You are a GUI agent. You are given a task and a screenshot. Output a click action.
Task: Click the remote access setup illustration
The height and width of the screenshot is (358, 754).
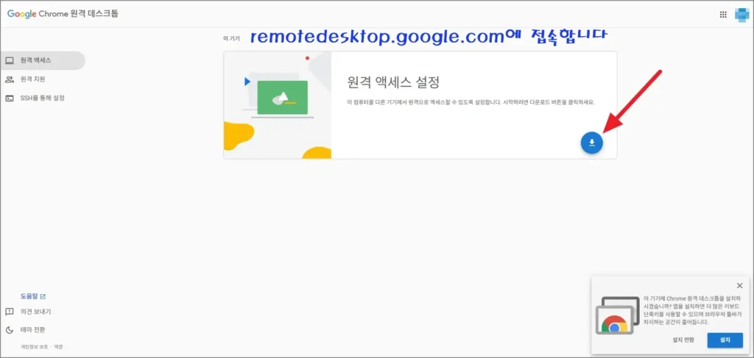[x=278, y=105]
